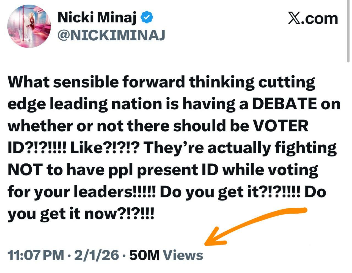This screenshot has height=273, width=352.
Task: Click the @NICKIMINAJ handle
Action: click(x=111, y=35)
